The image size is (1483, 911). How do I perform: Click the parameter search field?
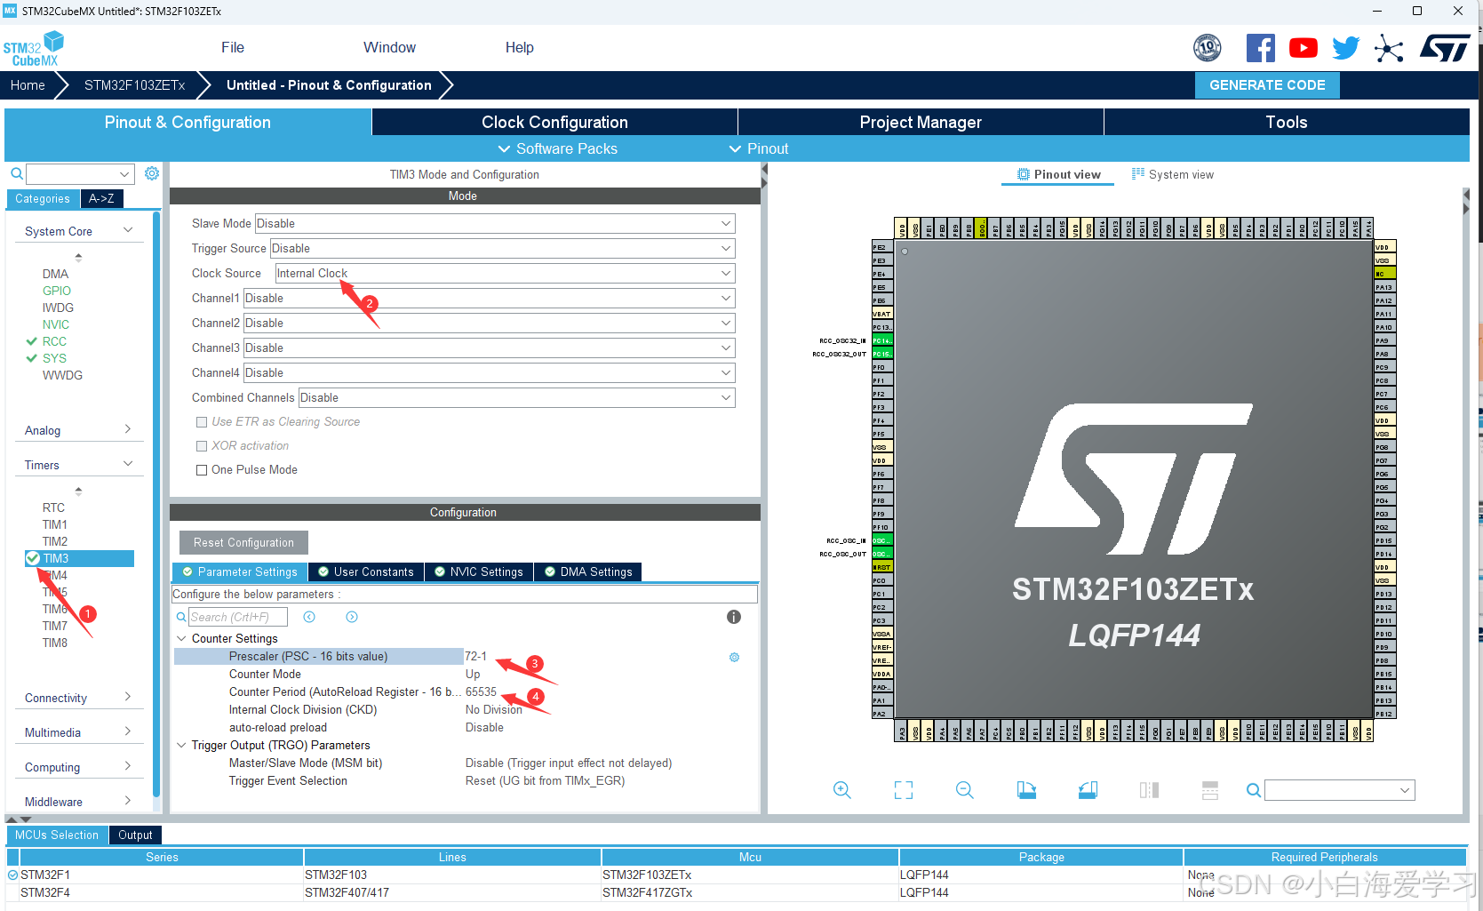coord(237,617)
